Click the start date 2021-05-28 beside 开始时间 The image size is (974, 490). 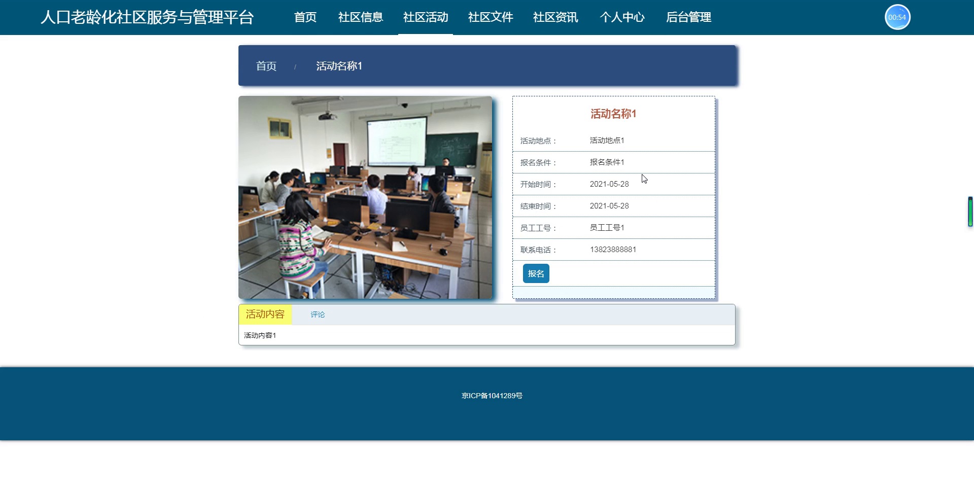point(609,184)
